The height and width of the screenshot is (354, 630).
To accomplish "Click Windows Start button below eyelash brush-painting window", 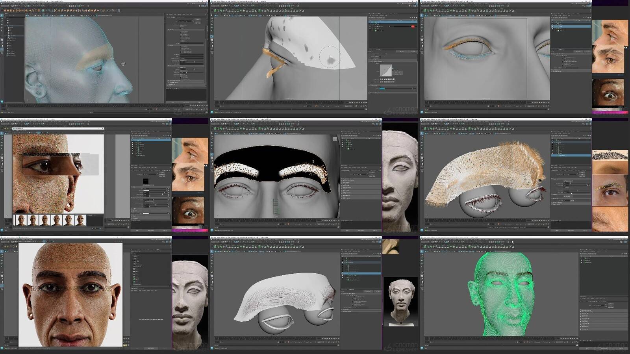I will tap(212, 112).
